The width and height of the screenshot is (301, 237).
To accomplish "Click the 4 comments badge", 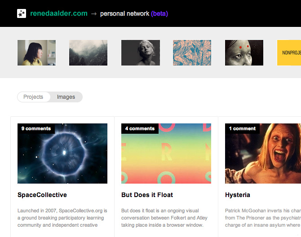I will 140,128.
